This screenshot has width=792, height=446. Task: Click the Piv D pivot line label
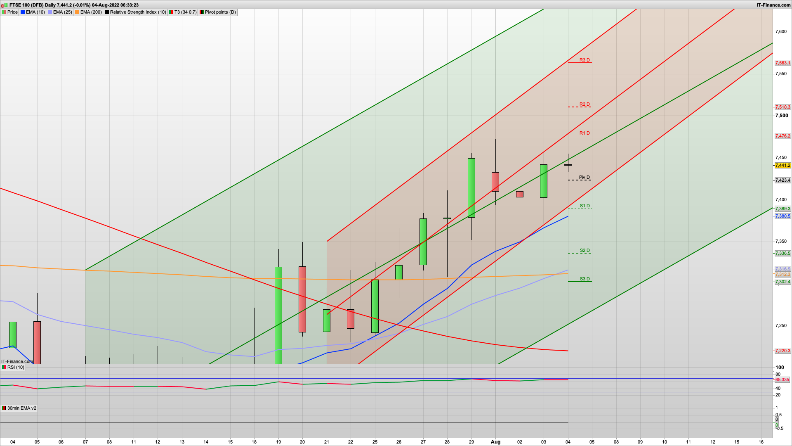584,178
